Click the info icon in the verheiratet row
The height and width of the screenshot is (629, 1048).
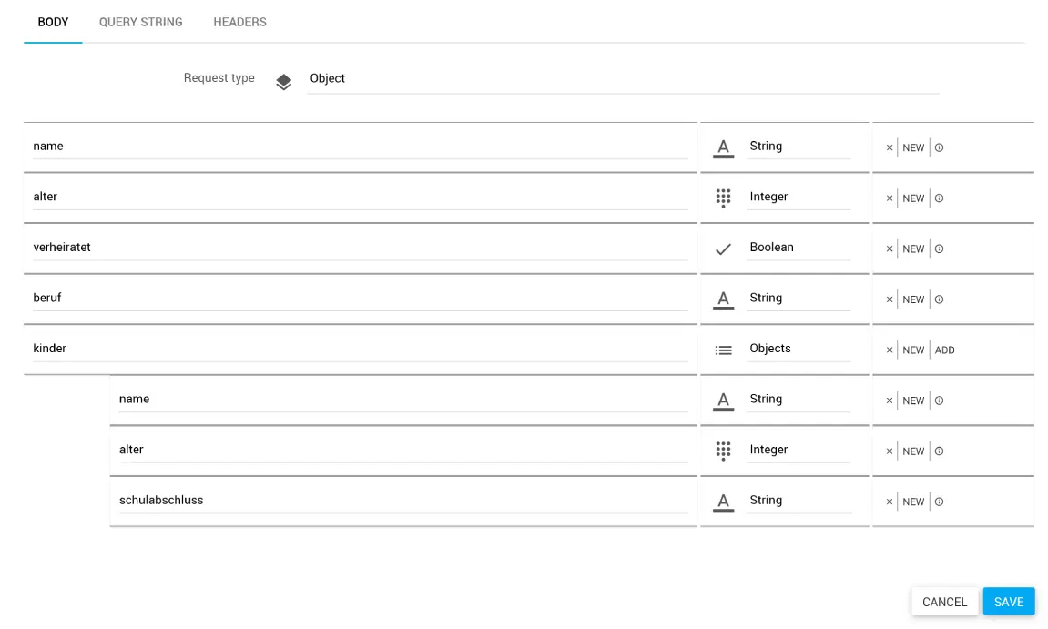tap(939, 249)
